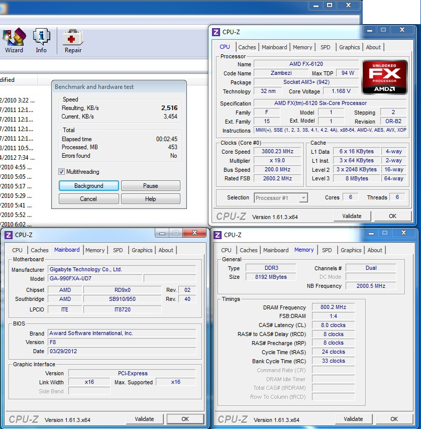Viewport: 421px width, 429px height.
Task: Click the Instructions field in CPU window
Action: click(x=331, y=130)
